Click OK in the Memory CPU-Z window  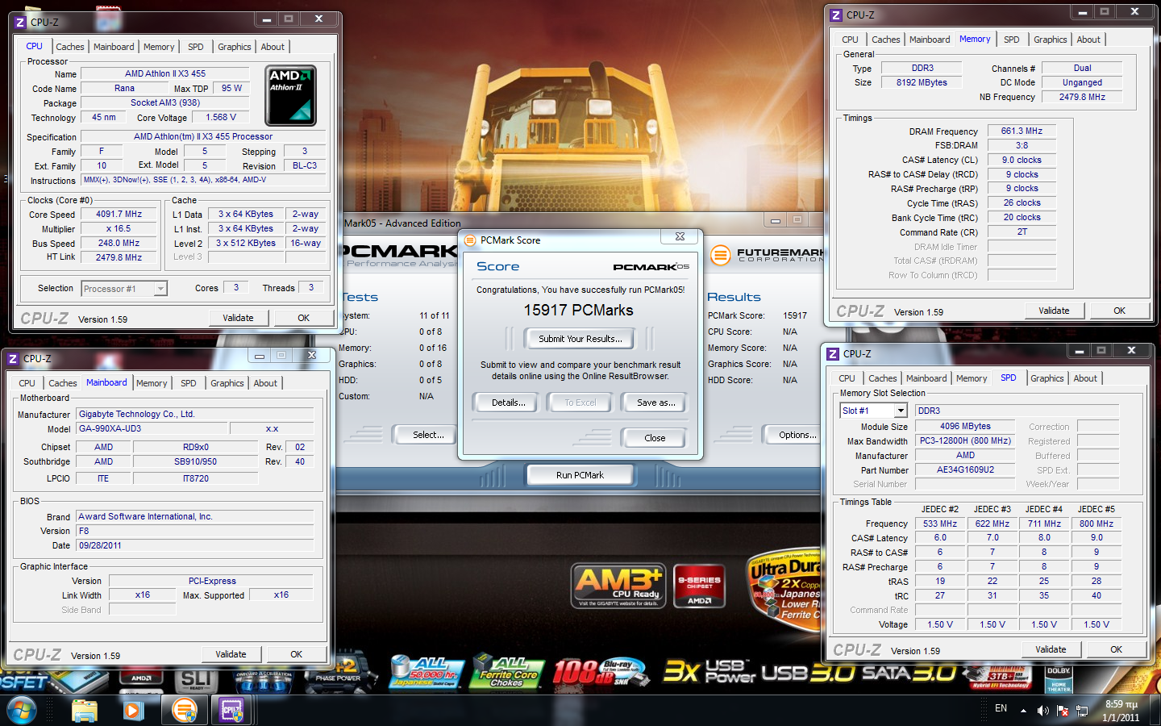1119,311
